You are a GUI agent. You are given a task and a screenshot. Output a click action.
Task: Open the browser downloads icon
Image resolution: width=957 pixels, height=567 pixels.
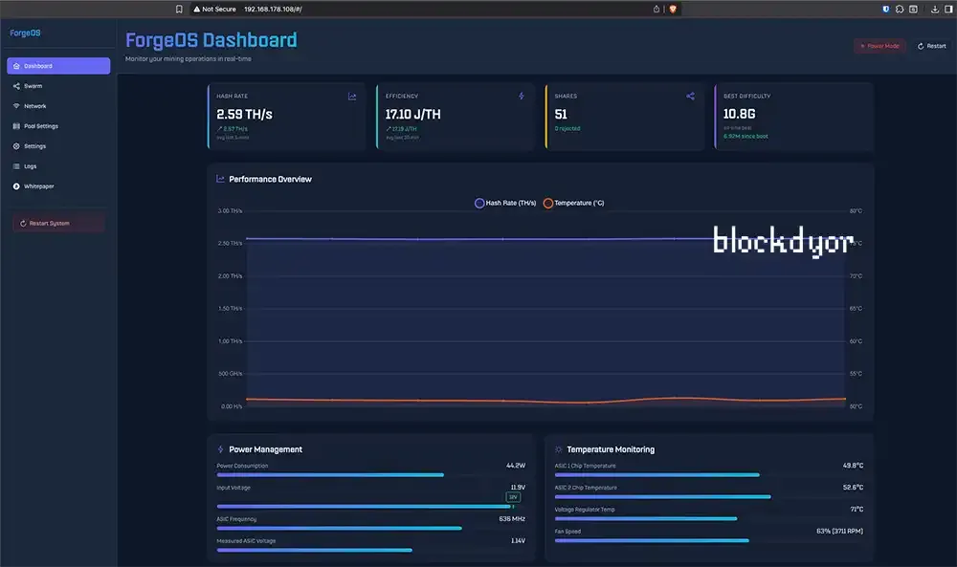click(934, 10)
